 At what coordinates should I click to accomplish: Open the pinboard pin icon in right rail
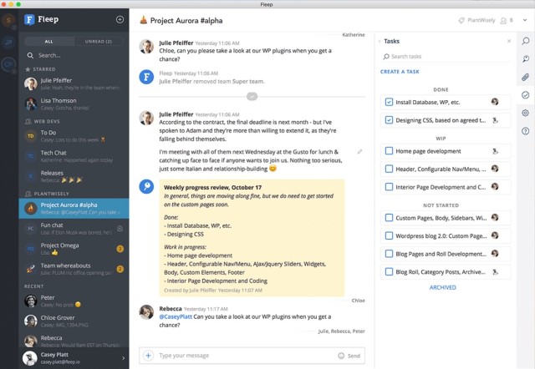[526, 59]
